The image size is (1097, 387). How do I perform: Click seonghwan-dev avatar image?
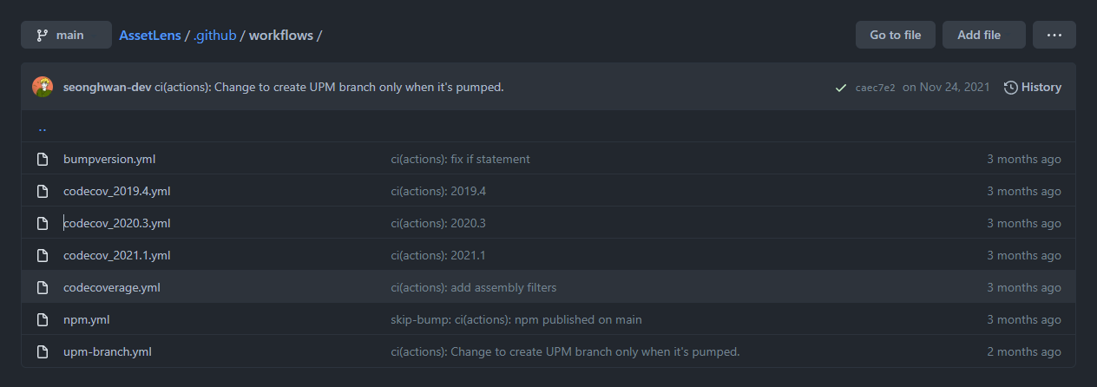(x=43, y=87)
